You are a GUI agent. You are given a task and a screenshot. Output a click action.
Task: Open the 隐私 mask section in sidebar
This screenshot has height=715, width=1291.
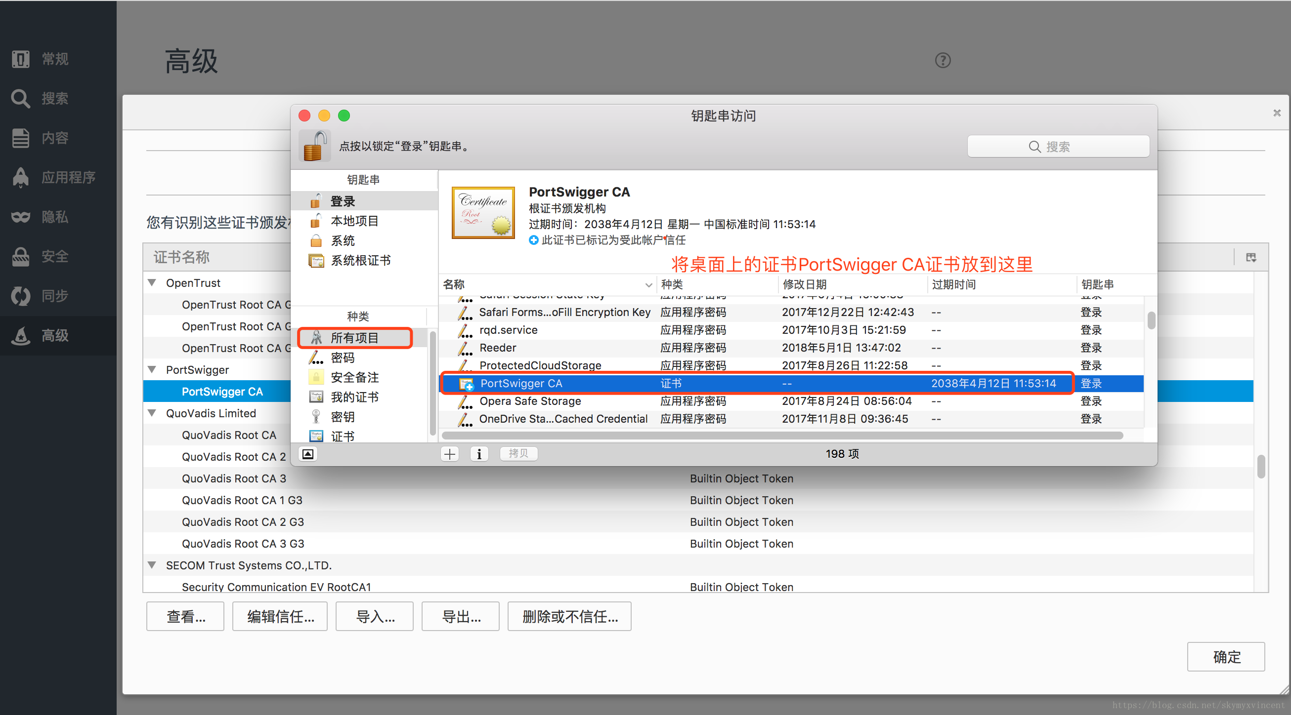(x=21, y=217)
